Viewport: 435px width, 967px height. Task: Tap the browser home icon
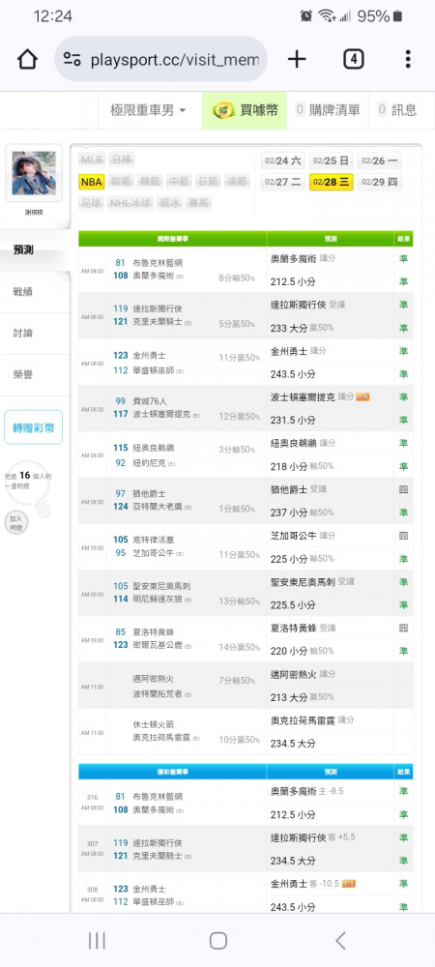click(27, 60)
